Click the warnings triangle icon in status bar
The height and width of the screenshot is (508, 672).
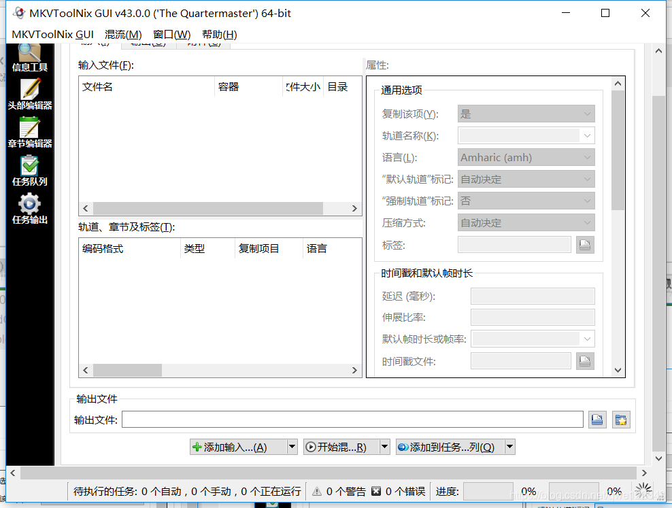coord(317,491)
